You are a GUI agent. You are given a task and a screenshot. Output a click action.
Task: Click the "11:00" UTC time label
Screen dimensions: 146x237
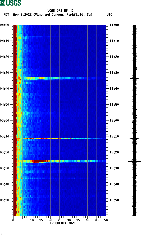coord(114,25)
